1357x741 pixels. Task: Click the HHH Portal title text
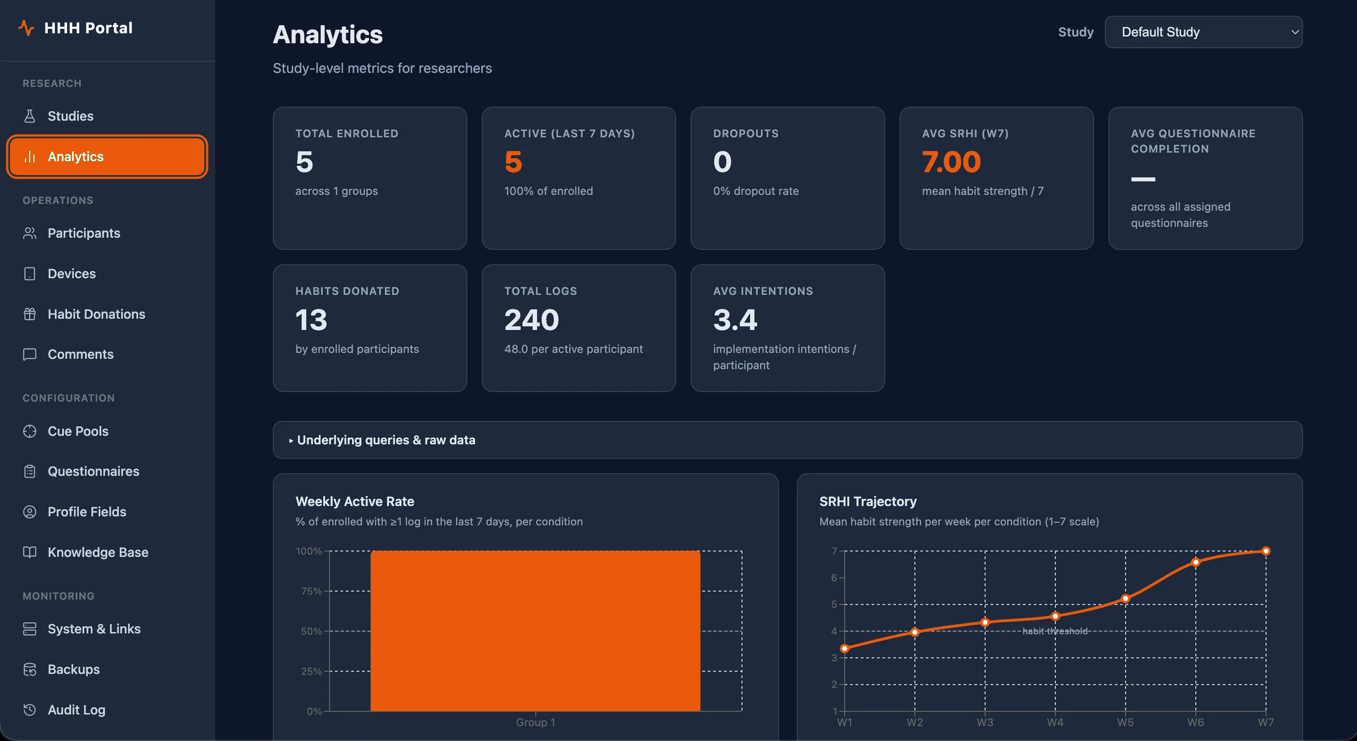pos(89,28)
